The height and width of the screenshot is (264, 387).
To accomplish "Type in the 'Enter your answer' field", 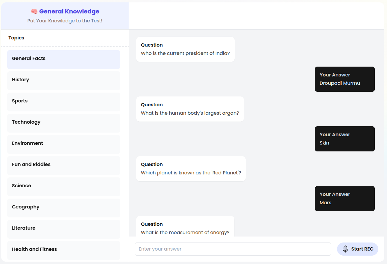I will pyautogui.click(x=233, y=249).
